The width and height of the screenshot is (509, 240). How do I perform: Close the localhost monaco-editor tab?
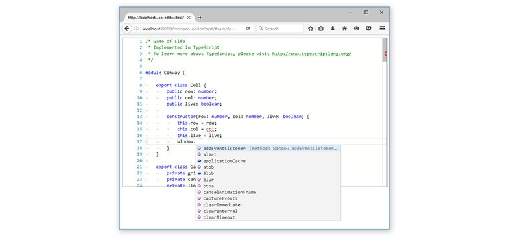click(189, 18)
